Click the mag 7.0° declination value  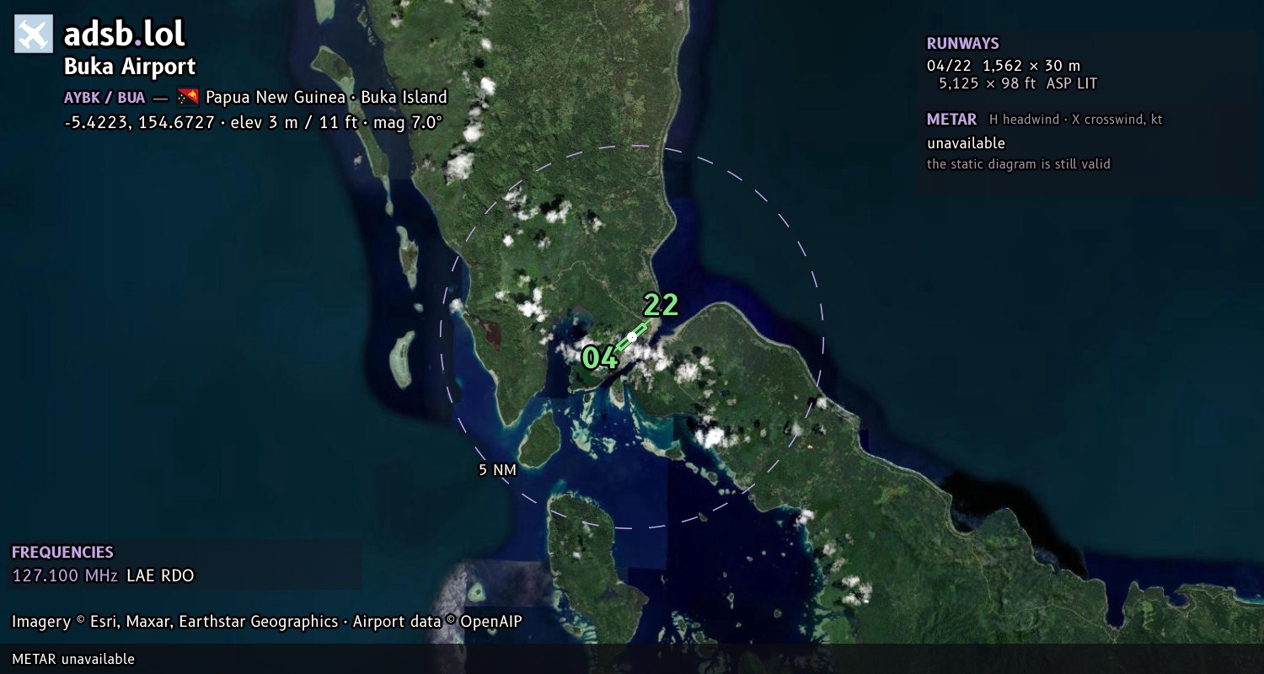pyautogui.click(x=408, y=122)
